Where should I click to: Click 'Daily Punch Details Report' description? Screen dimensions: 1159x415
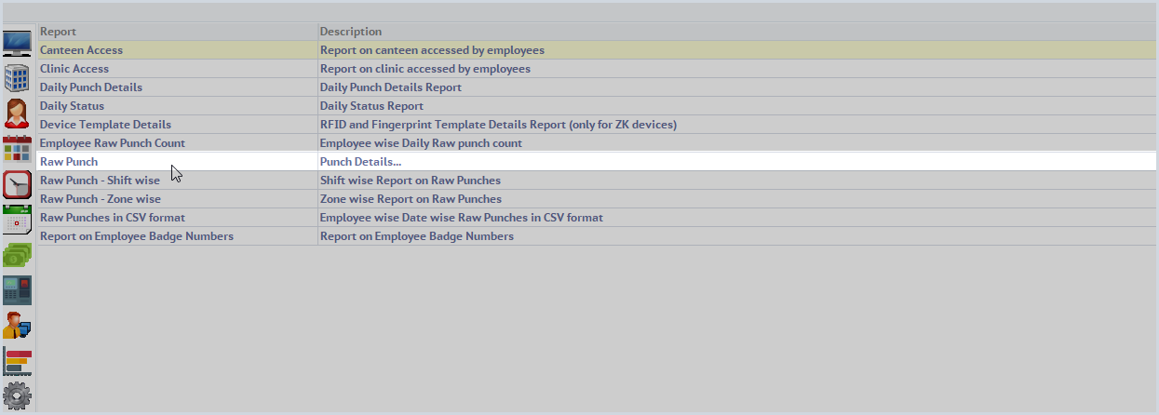pos(391,87)
